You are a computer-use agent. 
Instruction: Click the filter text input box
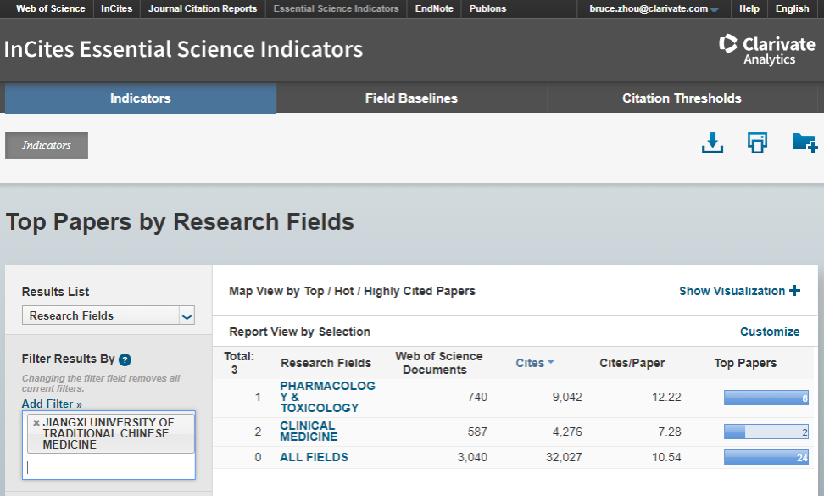tap(109, 467)
